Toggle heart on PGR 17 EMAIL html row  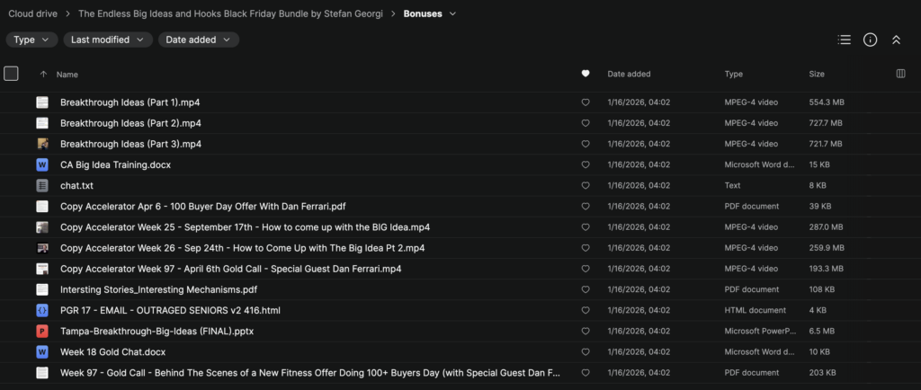pos(585,310)
